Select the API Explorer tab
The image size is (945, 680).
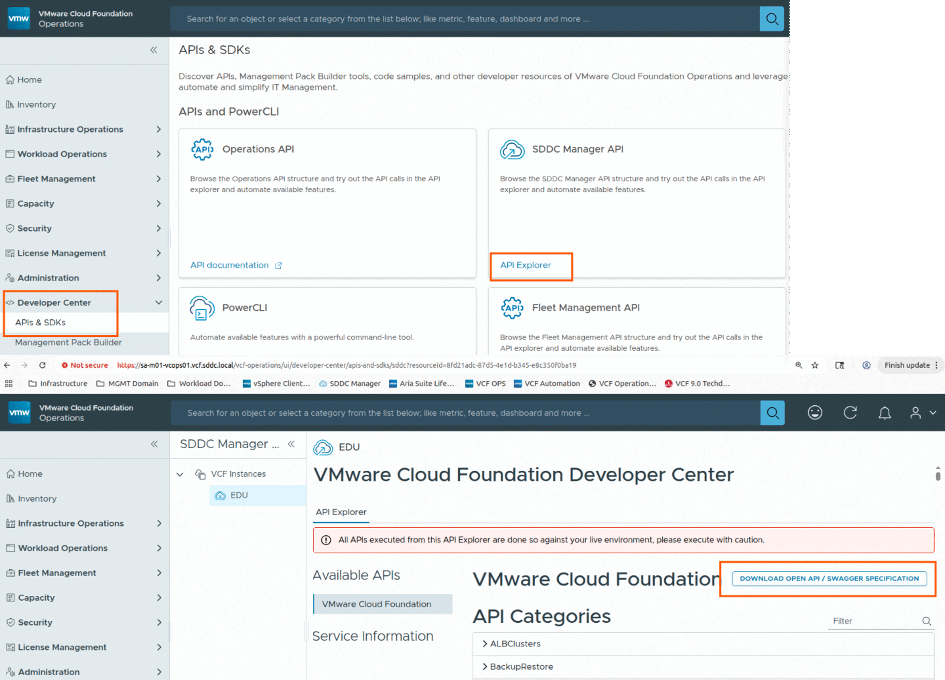[341, 512]
